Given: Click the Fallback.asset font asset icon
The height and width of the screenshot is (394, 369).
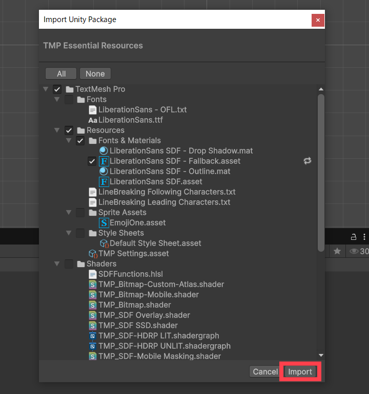Looking at the screenshot, I should 104,161.
